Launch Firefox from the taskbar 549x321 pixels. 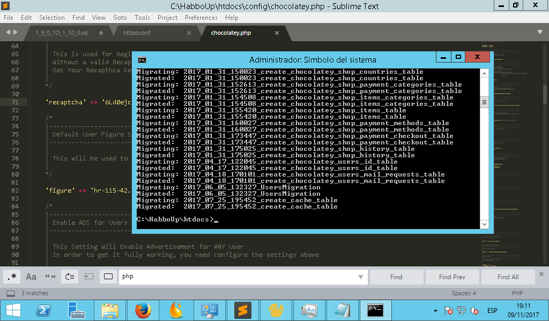point(143,310)
